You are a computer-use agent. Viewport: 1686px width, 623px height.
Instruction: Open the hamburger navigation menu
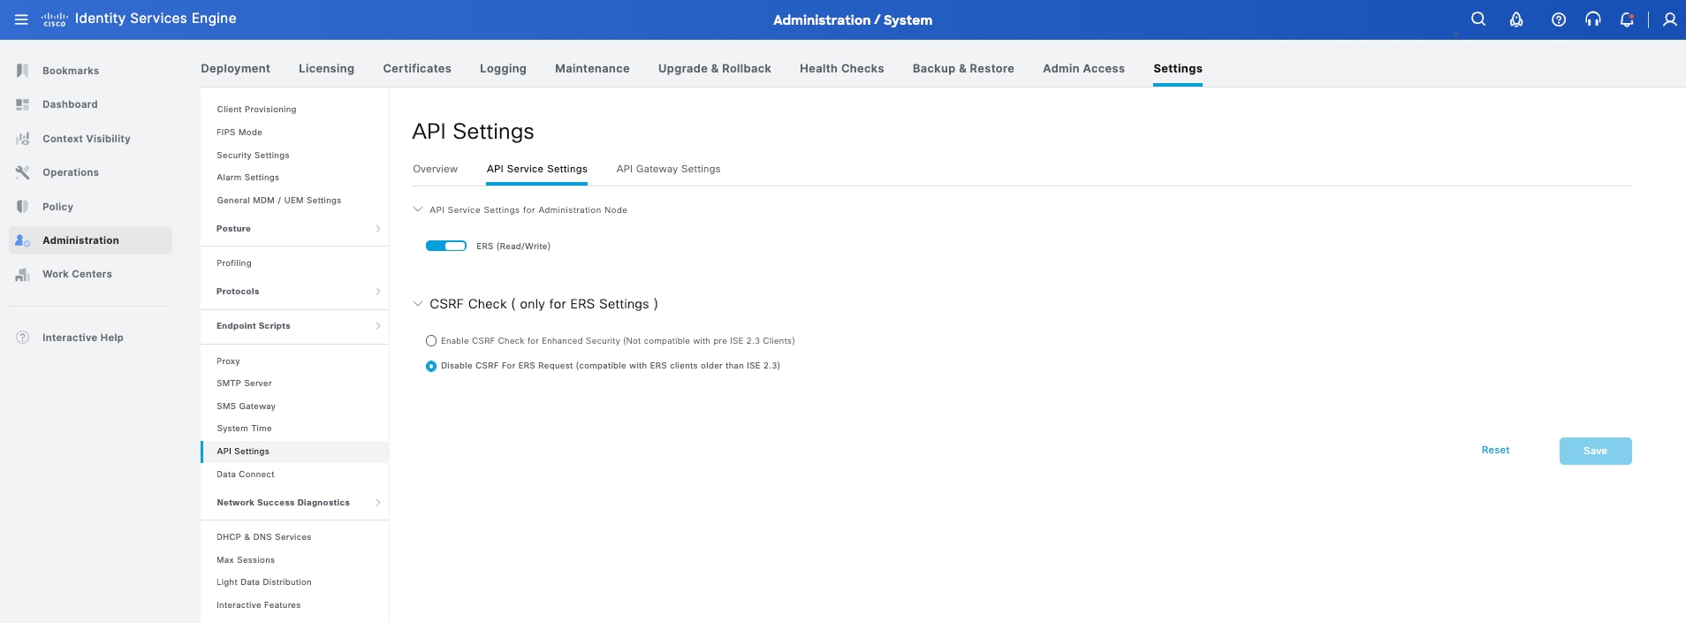pyautogui.click(x=21, y=19)
